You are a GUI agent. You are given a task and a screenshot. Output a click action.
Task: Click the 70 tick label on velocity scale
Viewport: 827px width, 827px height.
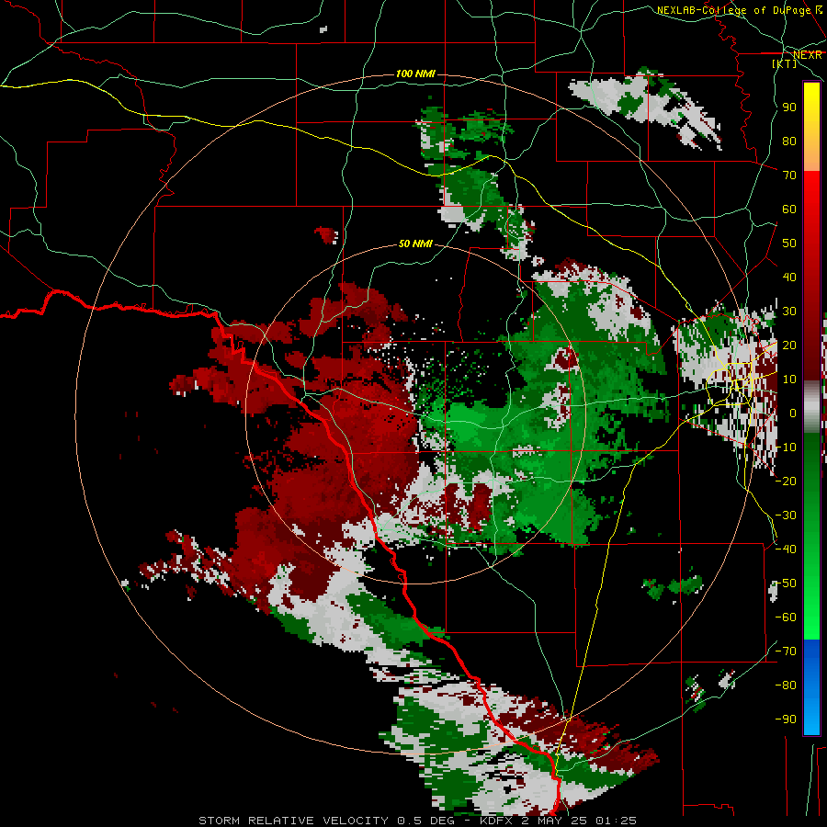pos(789,176)
